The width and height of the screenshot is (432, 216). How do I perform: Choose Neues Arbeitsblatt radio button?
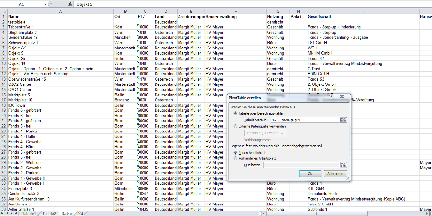[235, 152]
